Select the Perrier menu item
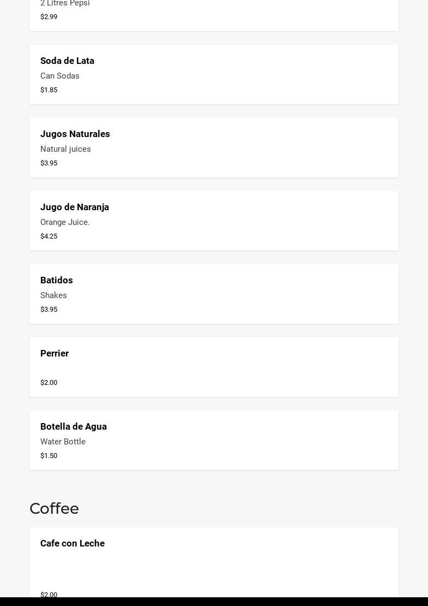 click(214, 367)
